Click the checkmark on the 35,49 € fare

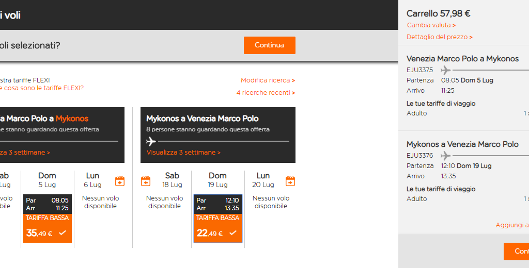coord(63,233)
